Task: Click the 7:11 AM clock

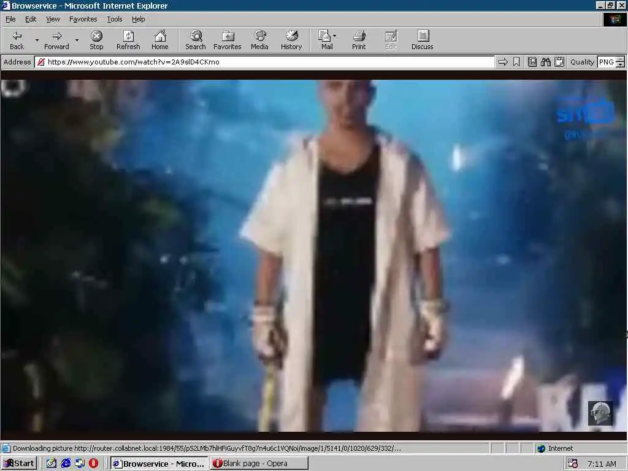Action: [x=602, y=464]
